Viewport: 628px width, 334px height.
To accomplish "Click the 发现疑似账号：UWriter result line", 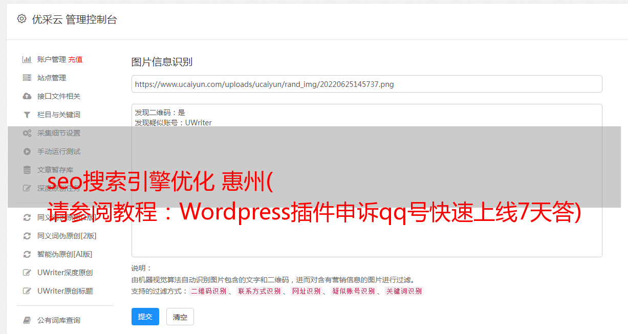I will click(174, 123).
